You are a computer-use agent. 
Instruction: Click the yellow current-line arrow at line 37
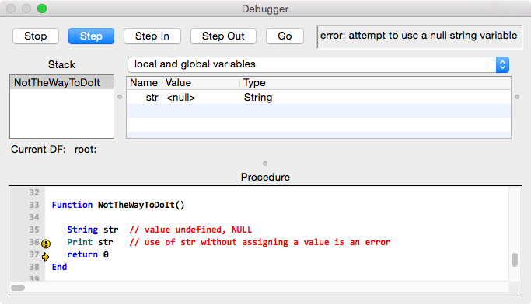click(x=46, y=257)
